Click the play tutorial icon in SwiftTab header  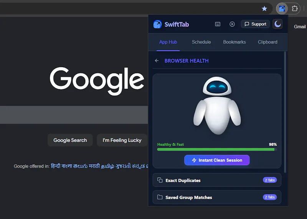pyautogui.click(x=232, y=24)
